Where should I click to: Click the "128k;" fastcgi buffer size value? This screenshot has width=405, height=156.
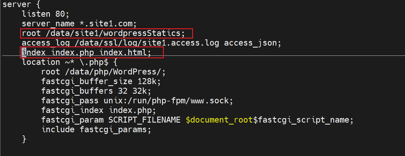point(149,81)
